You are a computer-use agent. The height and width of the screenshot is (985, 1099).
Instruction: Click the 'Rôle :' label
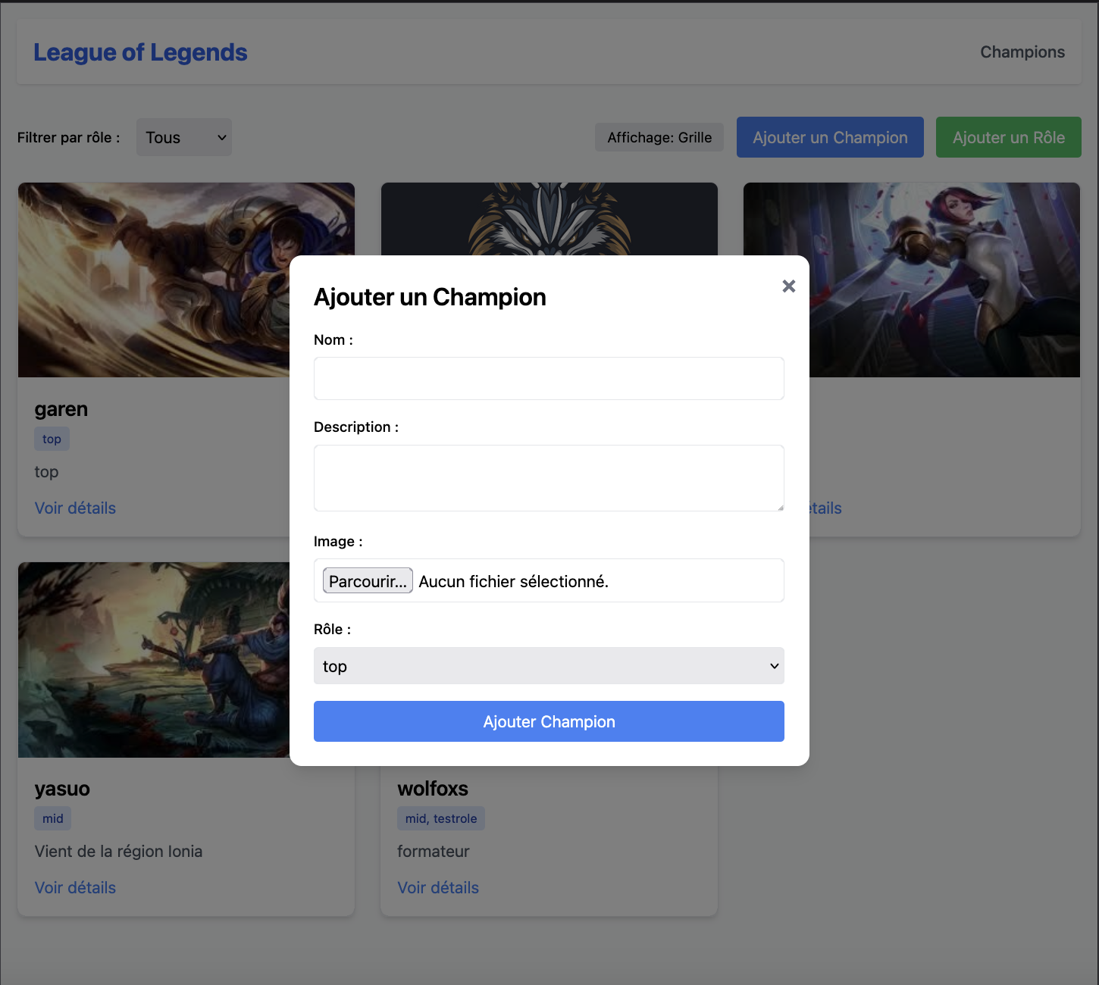point(332,629)
